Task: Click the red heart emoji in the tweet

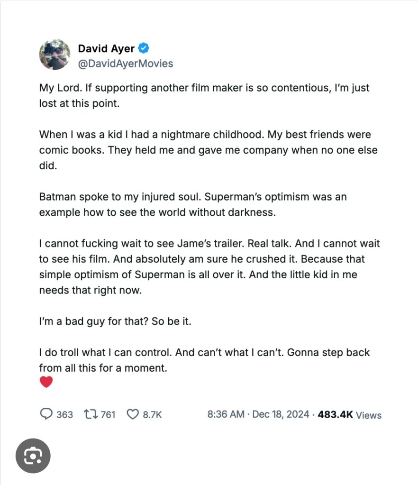Action: (x=46, y=382)
